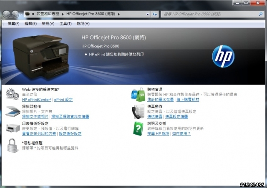Click the *隱私權保證 heading

pos(32,143)
